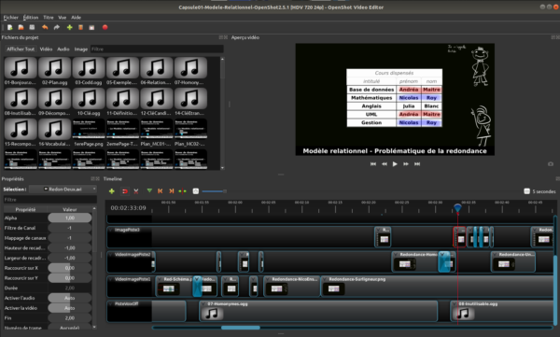Open the VideoImagePiste2 track menu arrow
Viewport: 560px width, 337px height.
point(111,255)
